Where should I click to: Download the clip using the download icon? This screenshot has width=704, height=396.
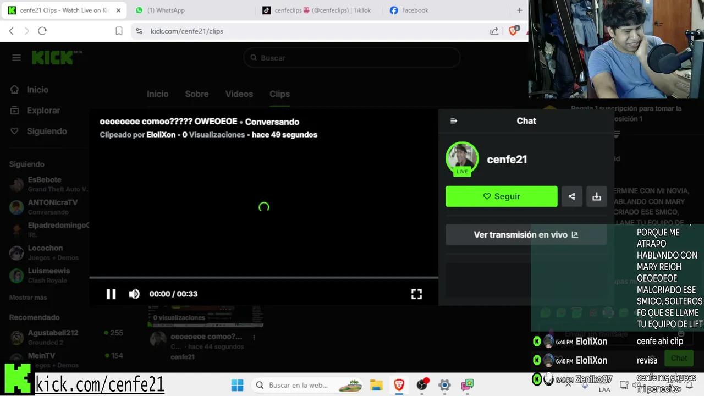[597, 196]
